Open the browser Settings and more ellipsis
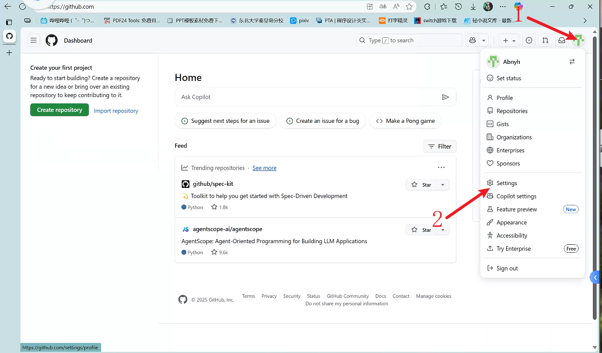 click(x=503, y=7)
